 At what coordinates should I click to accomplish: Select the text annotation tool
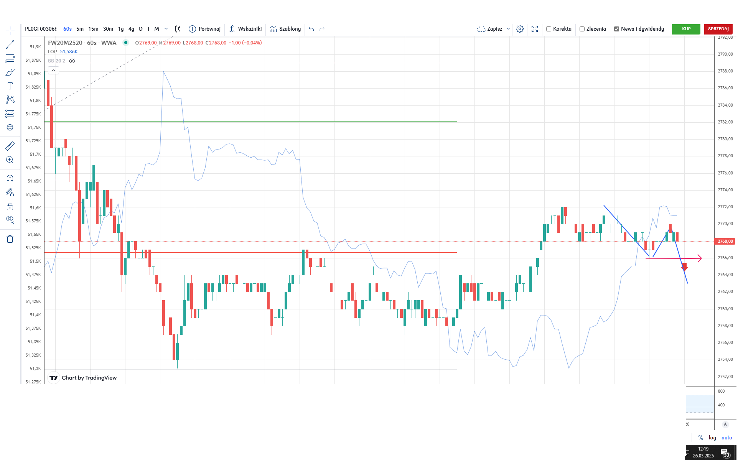[x=10, y=86]
